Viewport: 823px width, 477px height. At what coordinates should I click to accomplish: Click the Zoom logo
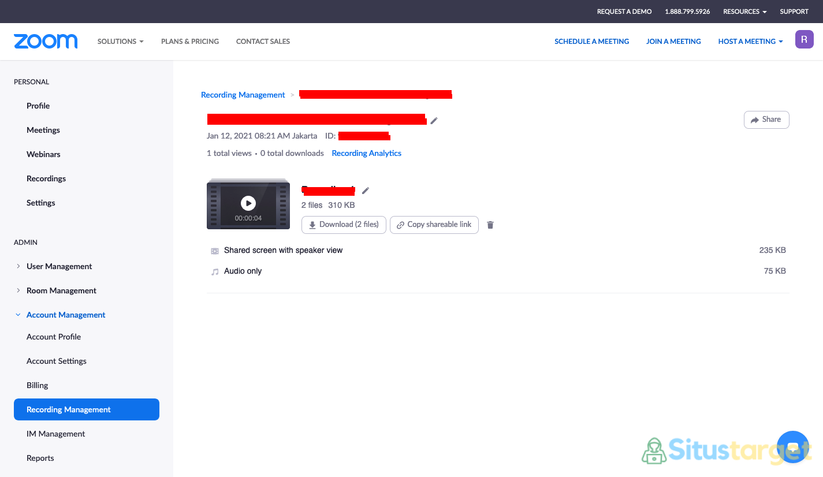tap(46, 41)
